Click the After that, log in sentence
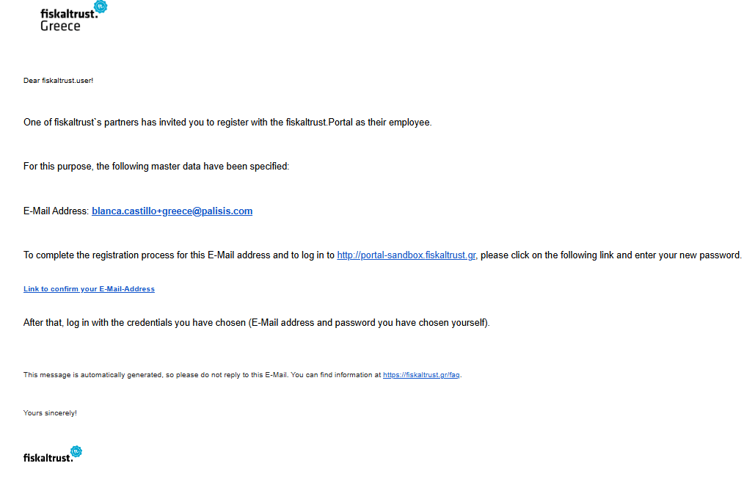 tap(257, 323)
